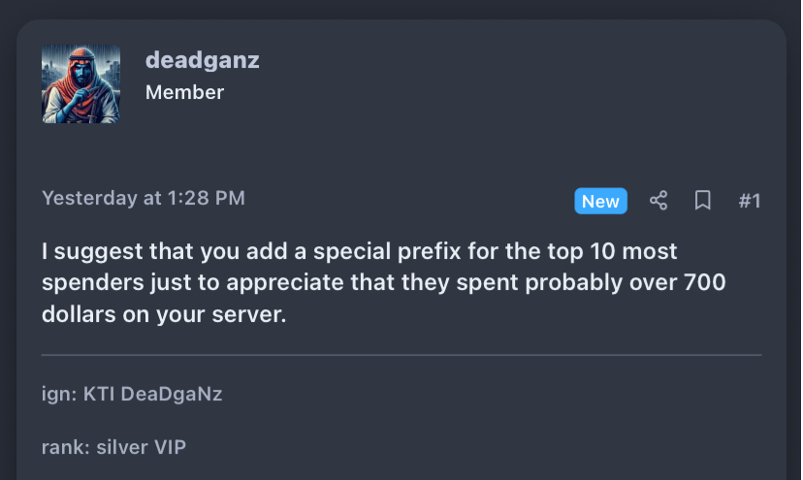Click the blue New badge
803x480 pixels.
(600, 201)
